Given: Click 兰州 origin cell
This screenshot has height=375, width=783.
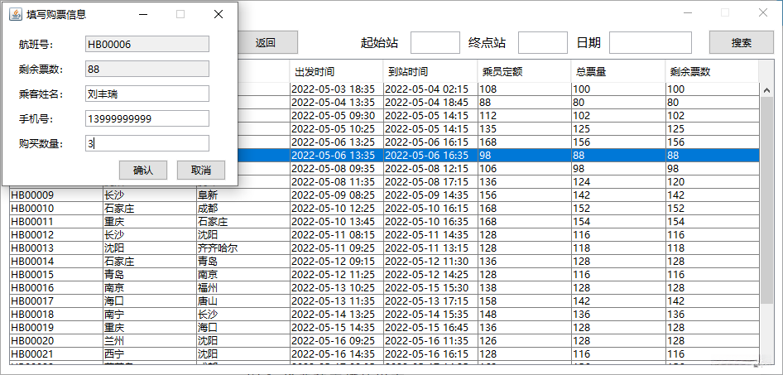Looking at the screenshot, I should 149,340.
